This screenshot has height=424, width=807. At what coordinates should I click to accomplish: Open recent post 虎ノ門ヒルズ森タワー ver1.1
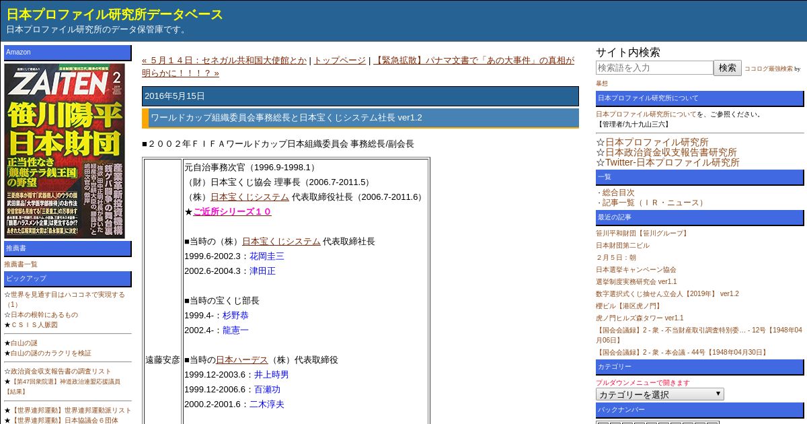[640, 318]
